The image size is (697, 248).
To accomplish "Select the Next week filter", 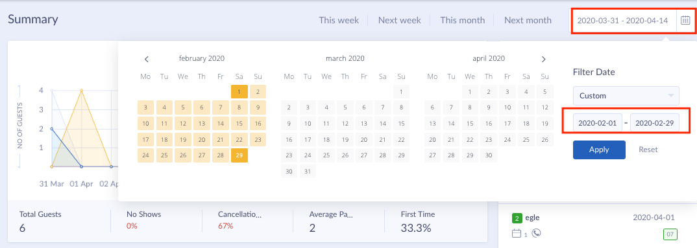I will coord(400,20).
